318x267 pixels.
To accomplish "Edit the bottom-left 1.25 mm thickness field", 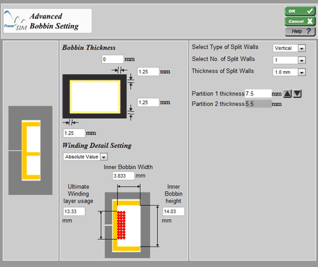I will pyautogui.click(x=74, y=133).
